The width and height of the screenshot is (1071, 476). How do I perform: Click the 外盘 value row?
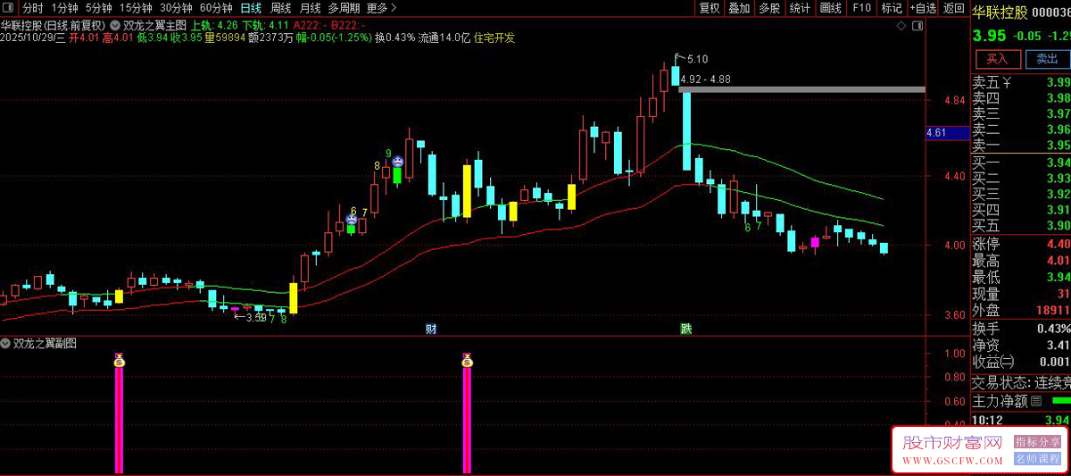coord(1021,310)
